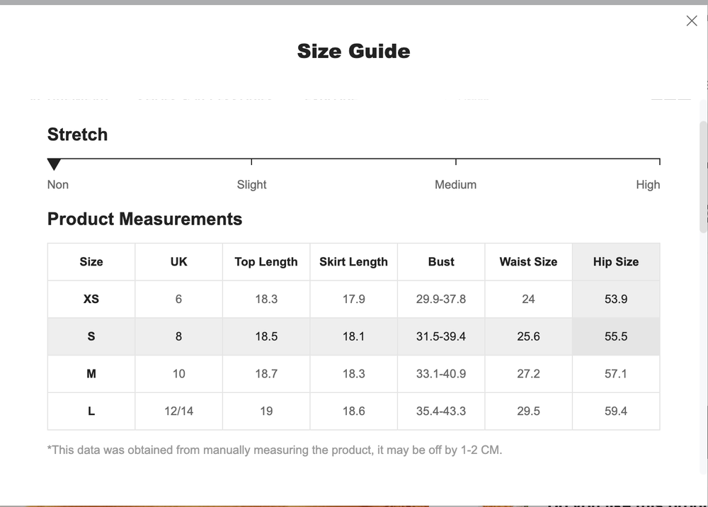
Task: Click the Size Guide scrollbar
Action: [x=704, y=177]
